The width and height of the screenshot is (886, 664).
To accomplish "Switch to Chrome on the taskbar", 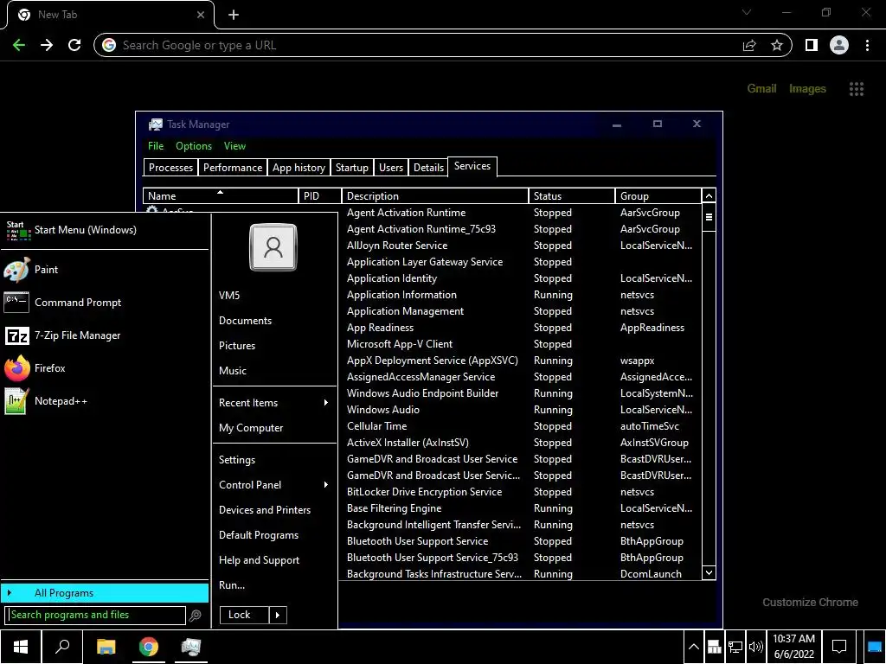I will pos(149,647).
